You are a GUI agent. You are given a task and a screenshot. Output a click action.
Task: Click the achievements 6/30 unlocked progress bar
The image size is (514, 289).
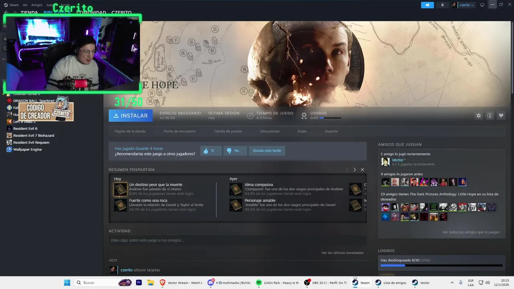pyautogui.click(x=441, y=265)
